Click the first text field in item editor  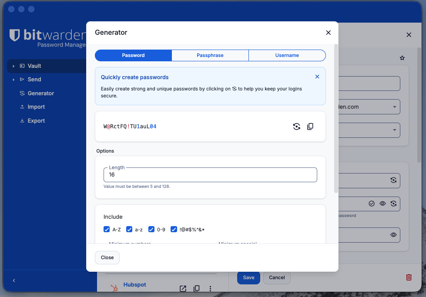pos(369,83)
